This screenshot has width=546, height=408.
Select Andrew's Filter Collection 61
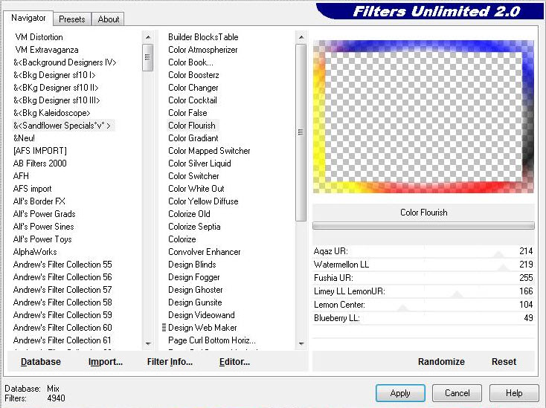(62, 340)
